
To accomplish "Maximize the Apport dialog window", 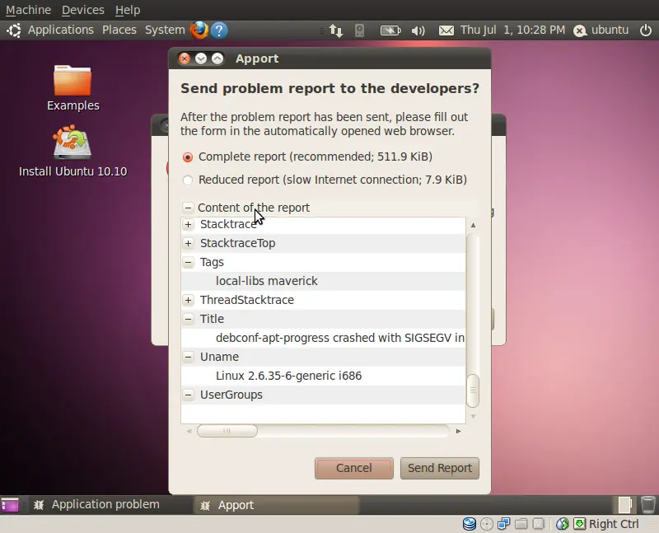I will click(217, 58).
